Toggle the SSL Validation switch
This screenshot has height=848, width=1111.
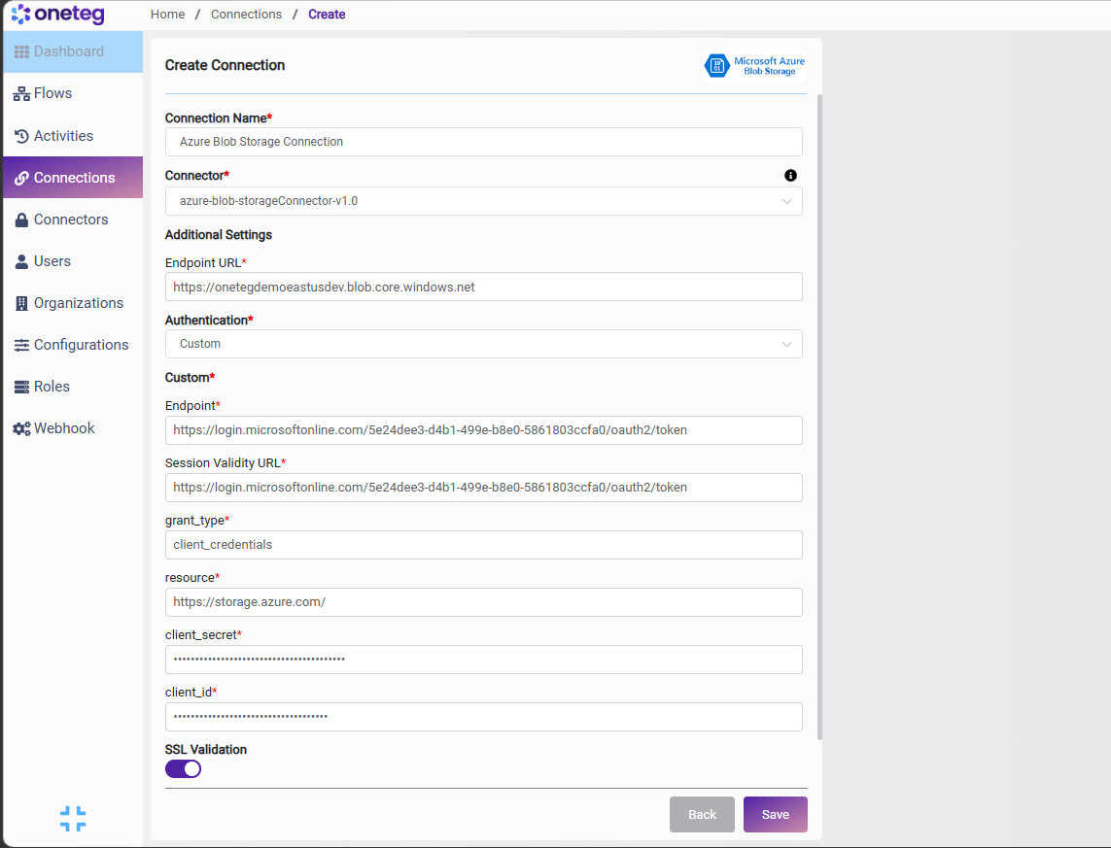pos(183,768)
